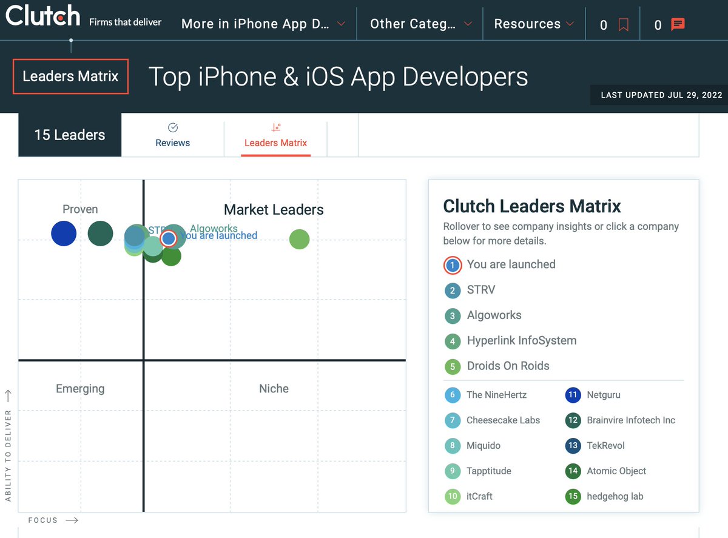
Task: Select numbered circle 7 for Cheesecake Labs
Action: point(453,420)
